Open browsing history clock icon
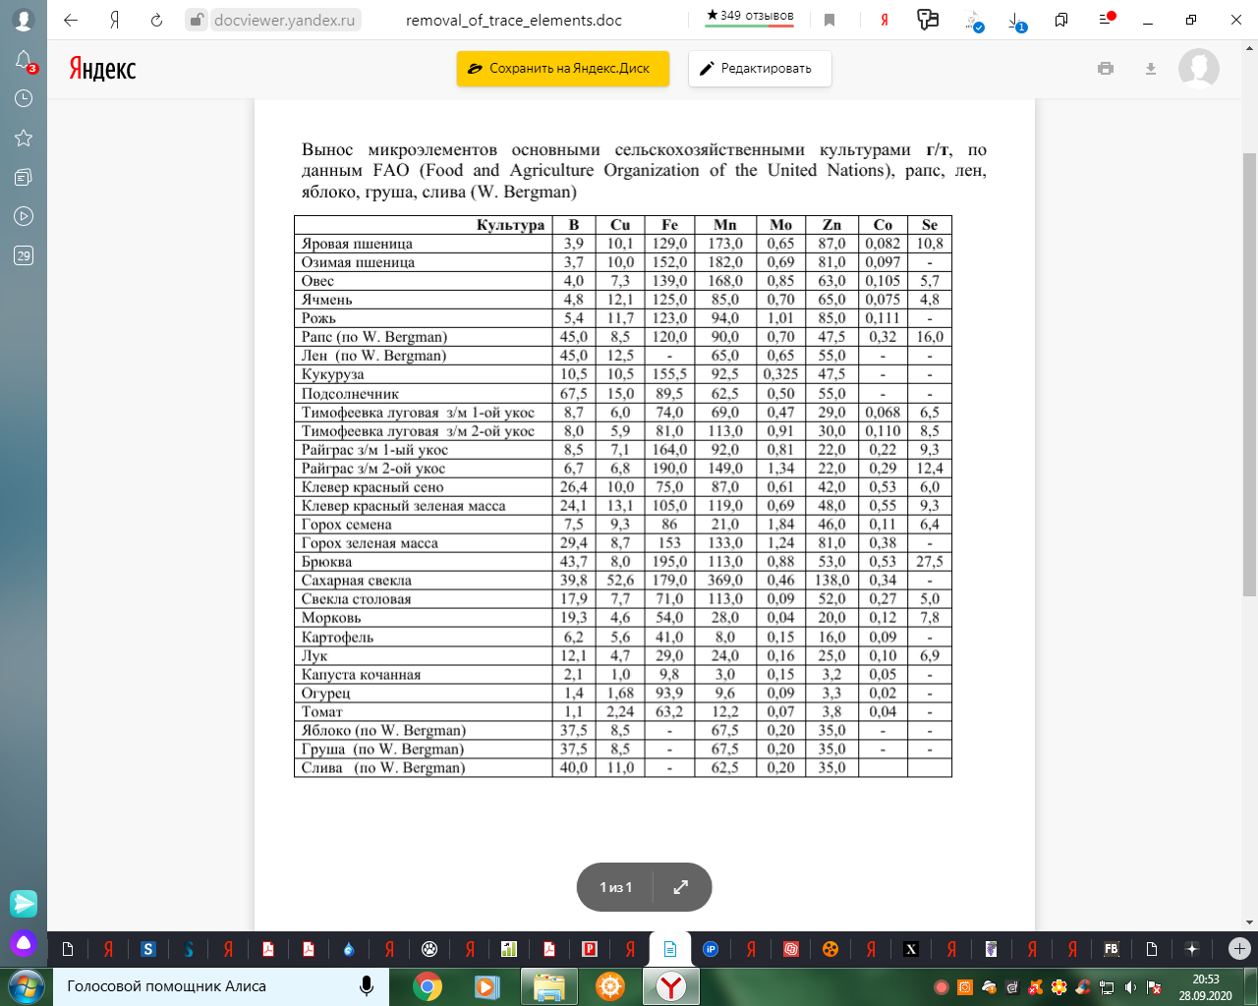Viewport: 1258px width, 1006px height. point(24,98)
